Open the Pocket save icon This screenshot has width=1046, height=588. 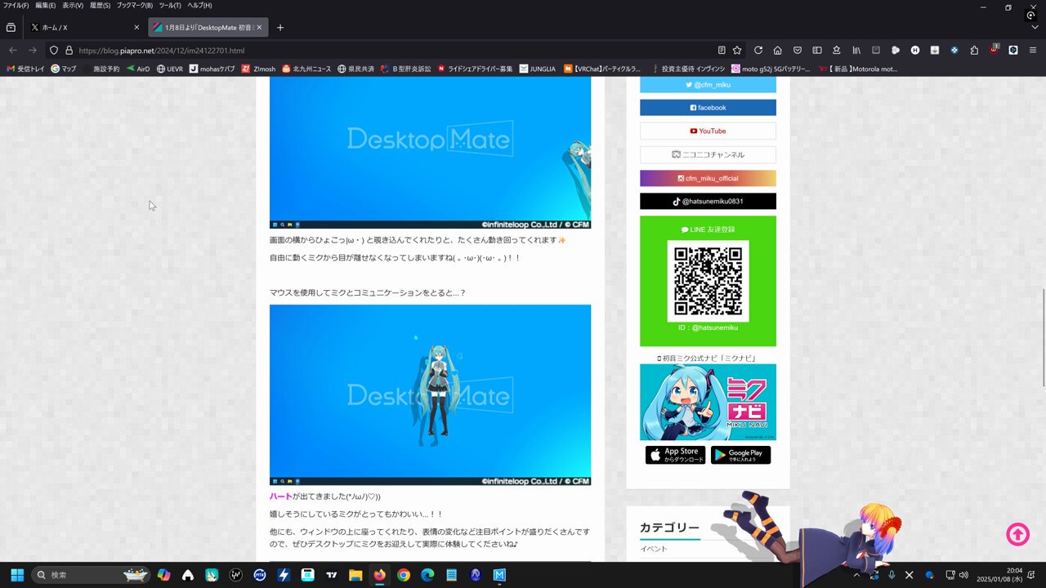(x=797, y=50)
